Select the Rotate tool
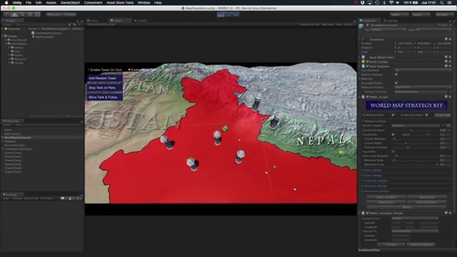 point(22,14)
